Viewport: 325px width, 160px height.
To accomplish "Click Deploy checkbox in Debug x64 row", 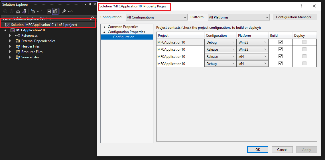I will 304,63.
